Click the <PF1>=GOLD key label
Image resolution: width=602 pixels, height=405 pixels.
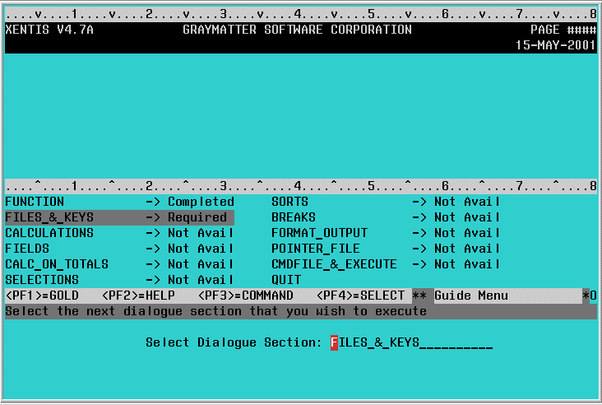(x=42, y=296)
